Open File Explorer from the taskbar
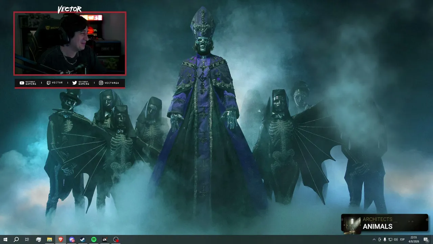 coord(49,240)
